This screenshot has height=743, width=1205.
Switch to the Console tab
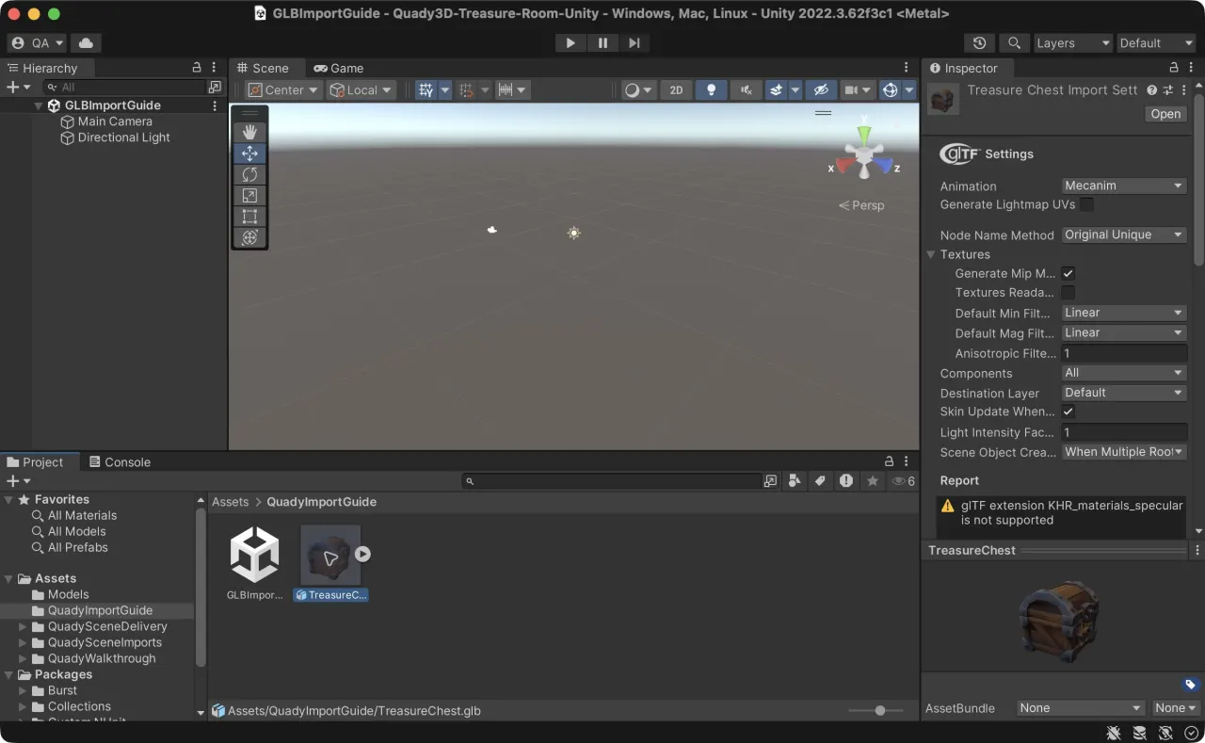tap(120, 462)
